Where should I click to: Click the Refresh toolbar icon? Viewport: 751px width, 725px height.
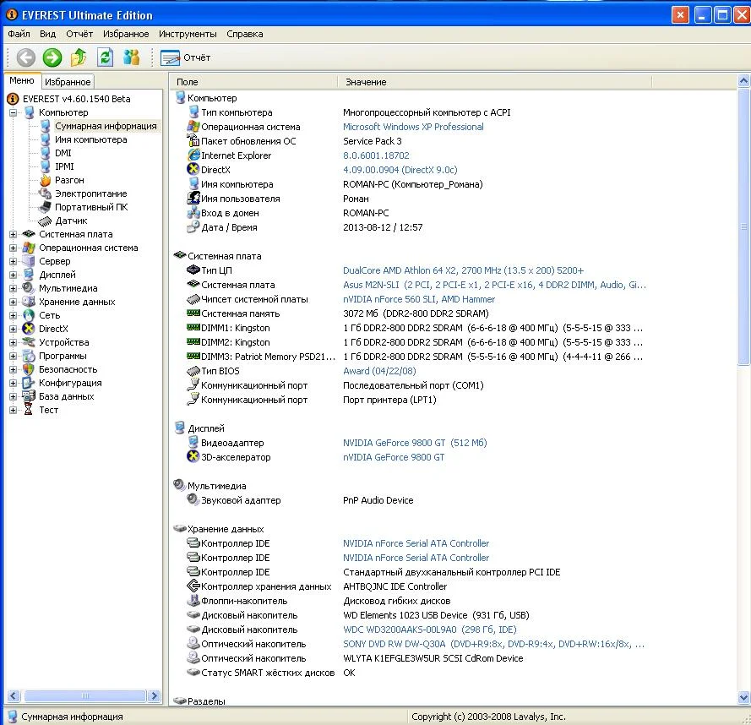pos(105,57)
